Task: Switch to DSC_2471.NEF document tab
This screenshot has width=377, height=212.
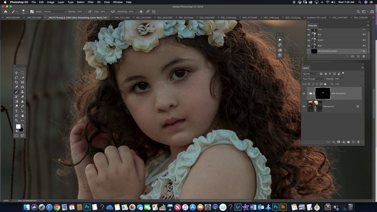Action: tap(122, 18)
